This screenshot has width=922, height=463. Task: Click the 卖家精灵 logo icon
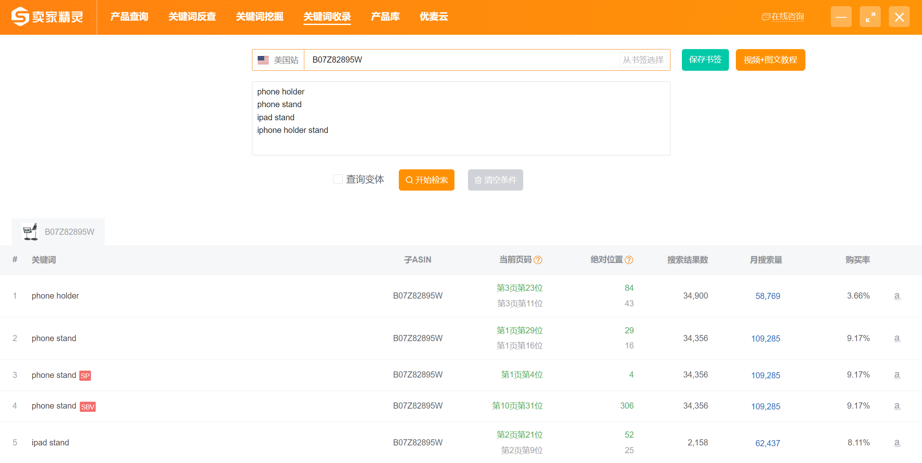20,17
